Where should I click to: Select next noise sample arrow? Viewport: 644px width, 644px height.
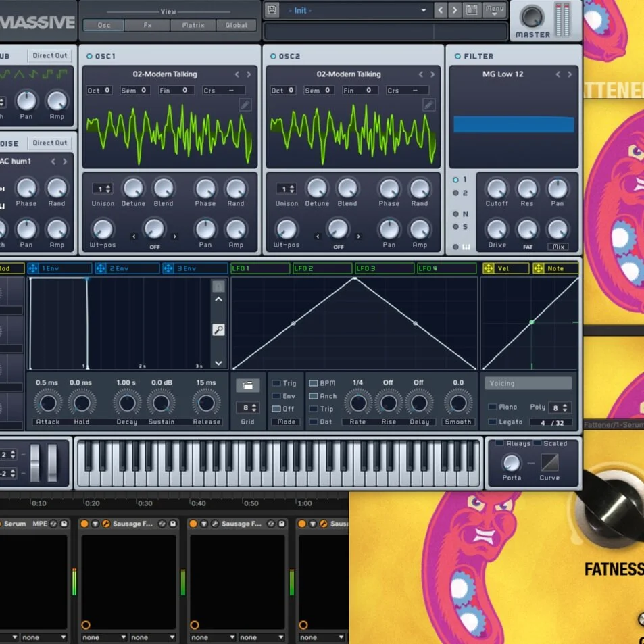65,162
